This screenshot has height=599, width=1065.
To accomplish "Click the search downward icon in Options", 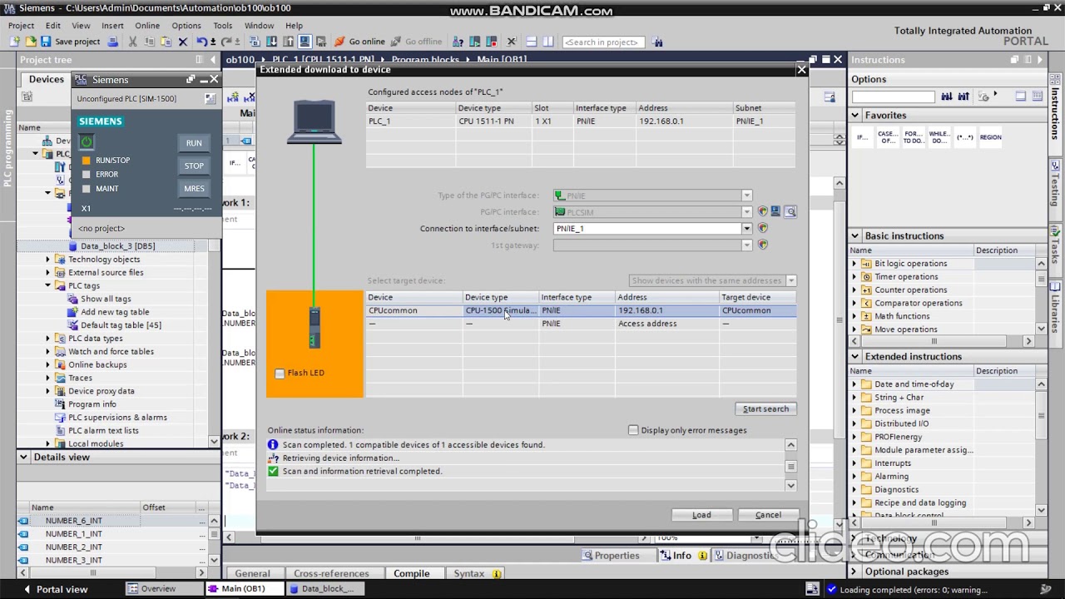I will 947,97.
